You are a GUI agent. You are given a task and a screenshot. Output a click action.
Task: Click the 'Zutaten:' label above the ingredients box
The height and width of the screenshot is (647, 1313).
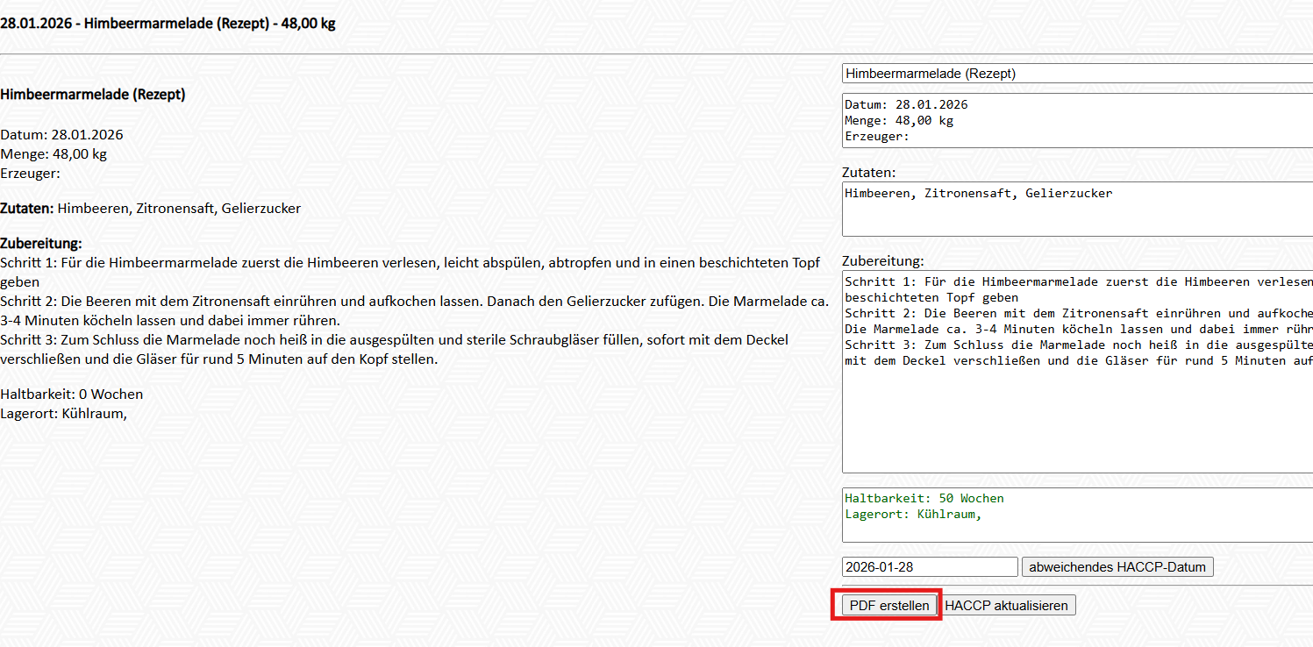pos(868,173)
